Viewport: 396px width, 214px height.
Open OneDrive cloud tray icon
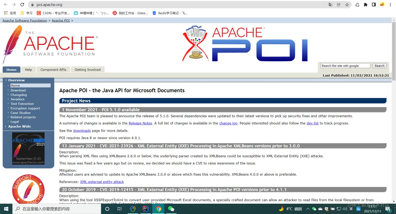tap(320, 209)
